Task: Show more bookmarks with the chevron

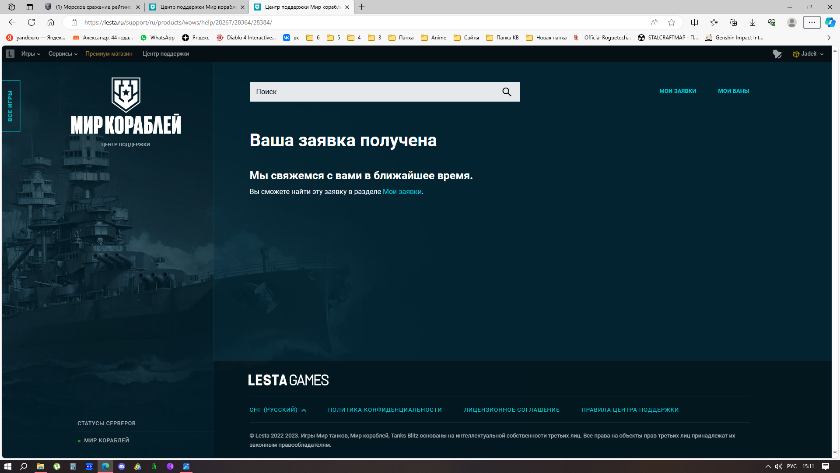Action: coord(829,38)
